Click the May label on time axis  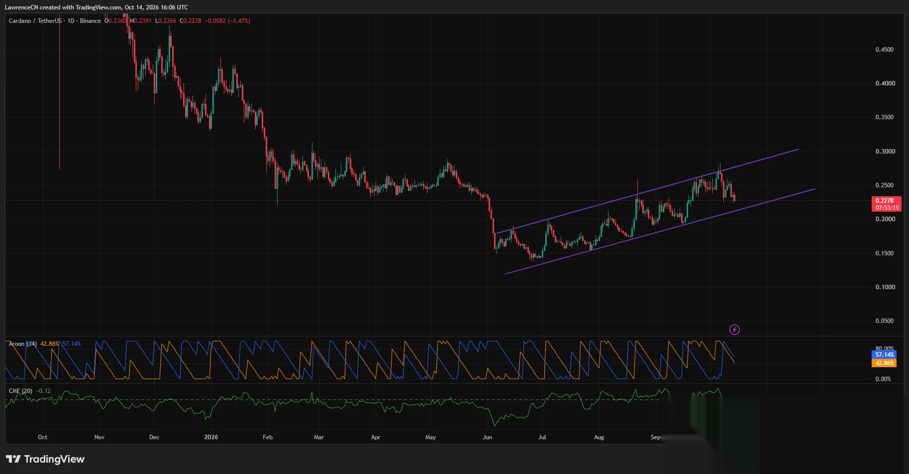430,437
